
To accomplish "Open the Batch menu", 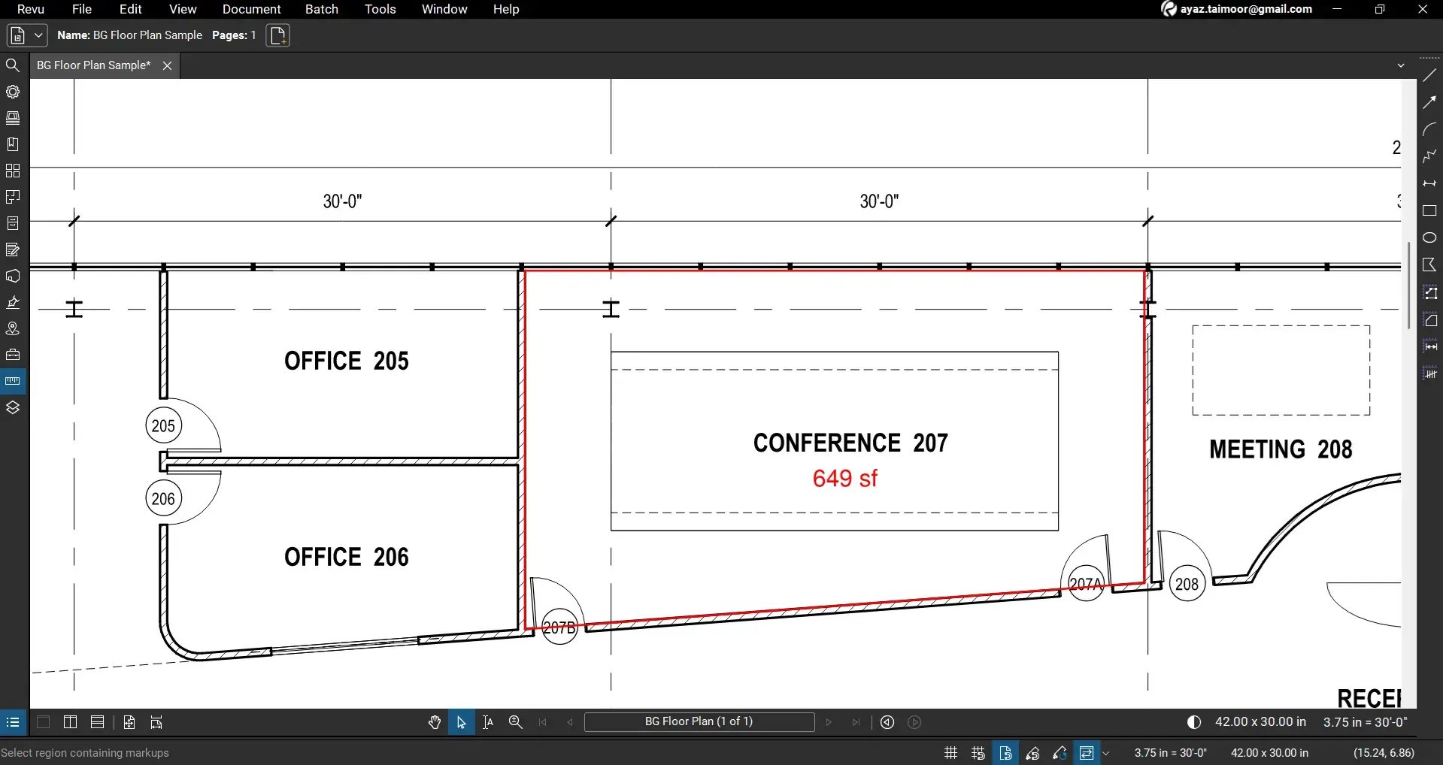I will [x=322, y=9].
